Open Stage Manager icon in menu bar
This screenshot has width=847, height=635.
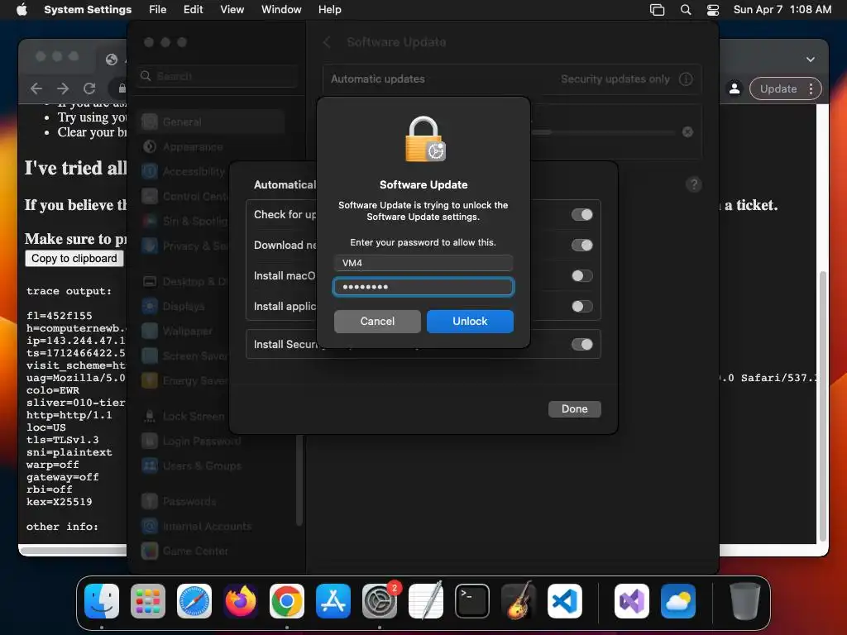tap(657, 10)
